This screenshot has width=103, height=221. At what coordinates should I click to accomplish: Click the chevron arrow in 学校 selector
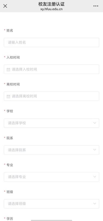pyautogui.click(x=95, y=123)
